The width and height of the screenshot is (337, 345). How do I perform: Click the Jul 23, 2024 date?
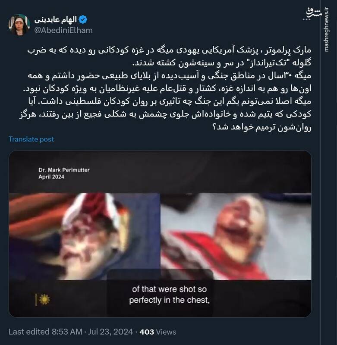[110, 332]
